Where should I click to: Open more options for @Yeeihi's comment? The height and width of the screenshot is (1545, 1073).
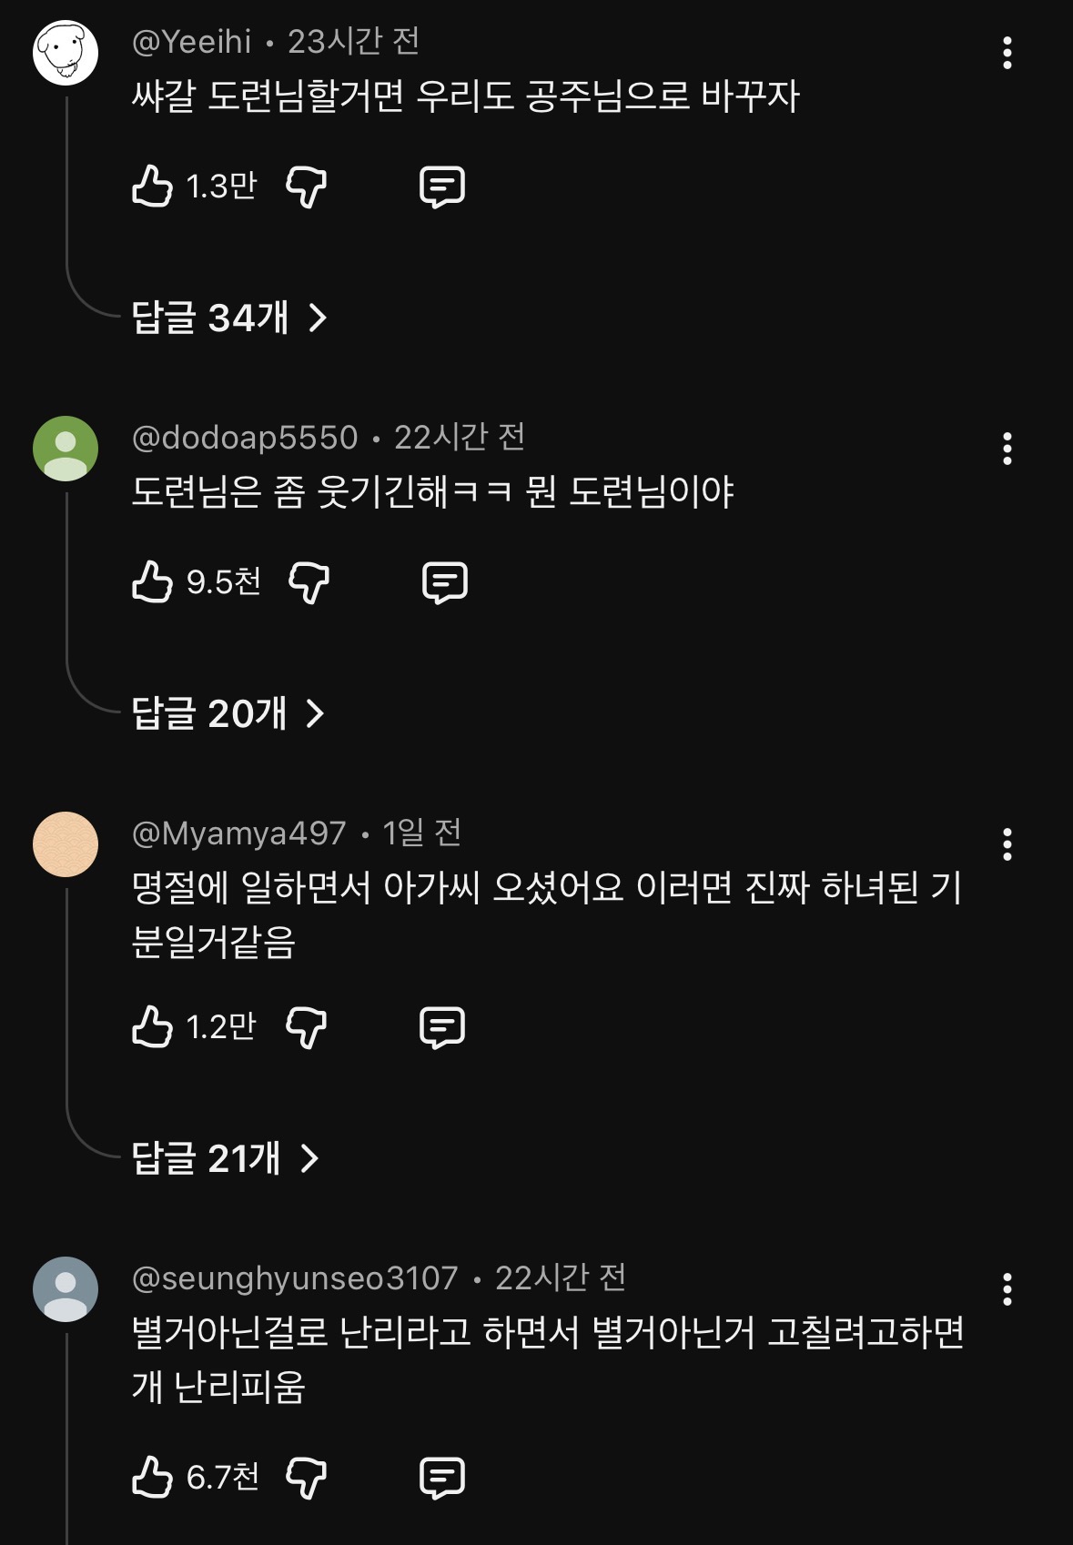point(1007,53)
